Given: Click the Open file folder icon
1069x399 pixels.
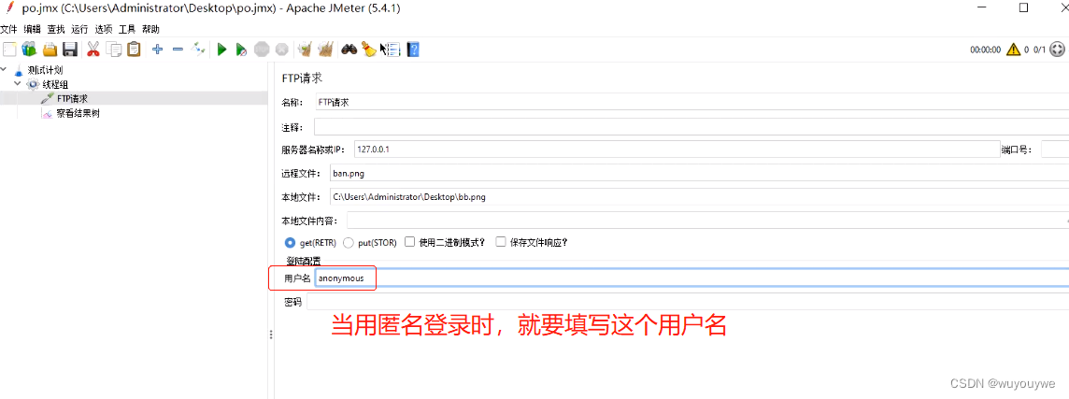Looking at the screenshot, I should pos(50,50).
